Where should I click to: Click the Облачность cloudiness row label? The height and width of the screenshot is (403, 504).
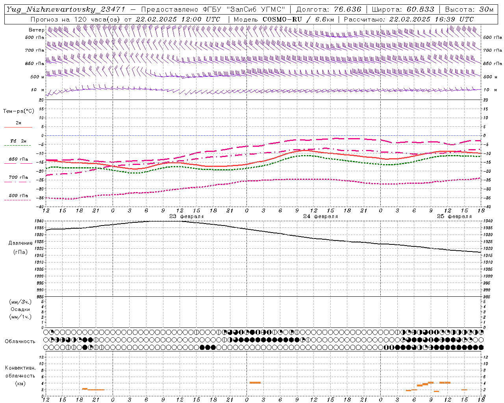pos(20,342)
